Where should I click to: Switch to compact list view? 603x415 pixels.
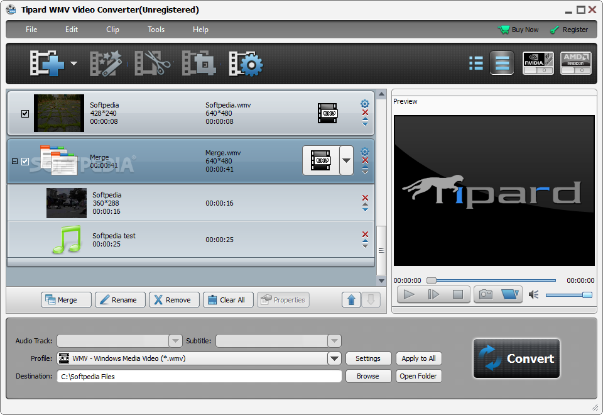(476, 63)
